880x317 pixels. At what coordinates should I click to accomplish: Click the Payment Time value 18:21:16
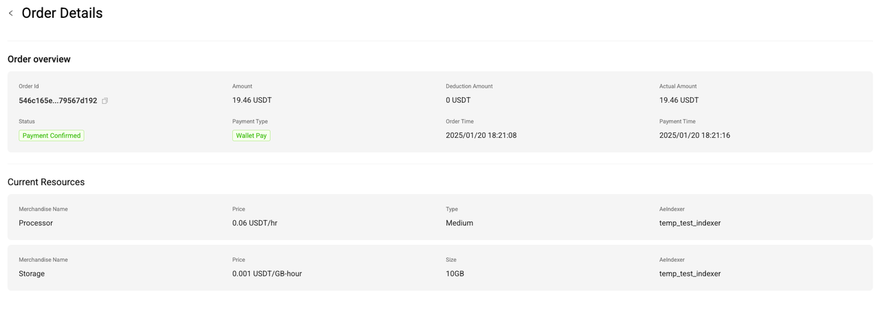coord(694,136)
